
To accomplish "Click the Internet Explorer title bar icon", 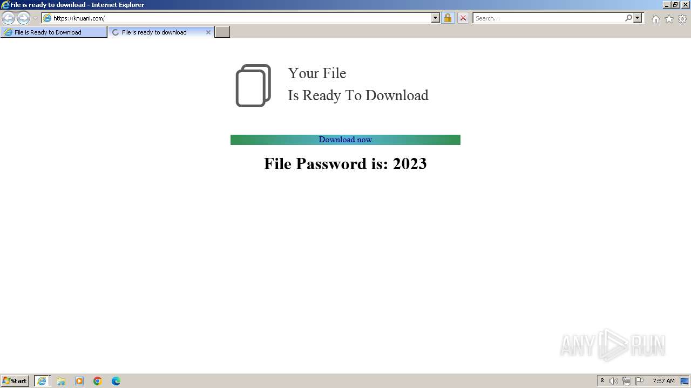I will click(x=5, y=4).
